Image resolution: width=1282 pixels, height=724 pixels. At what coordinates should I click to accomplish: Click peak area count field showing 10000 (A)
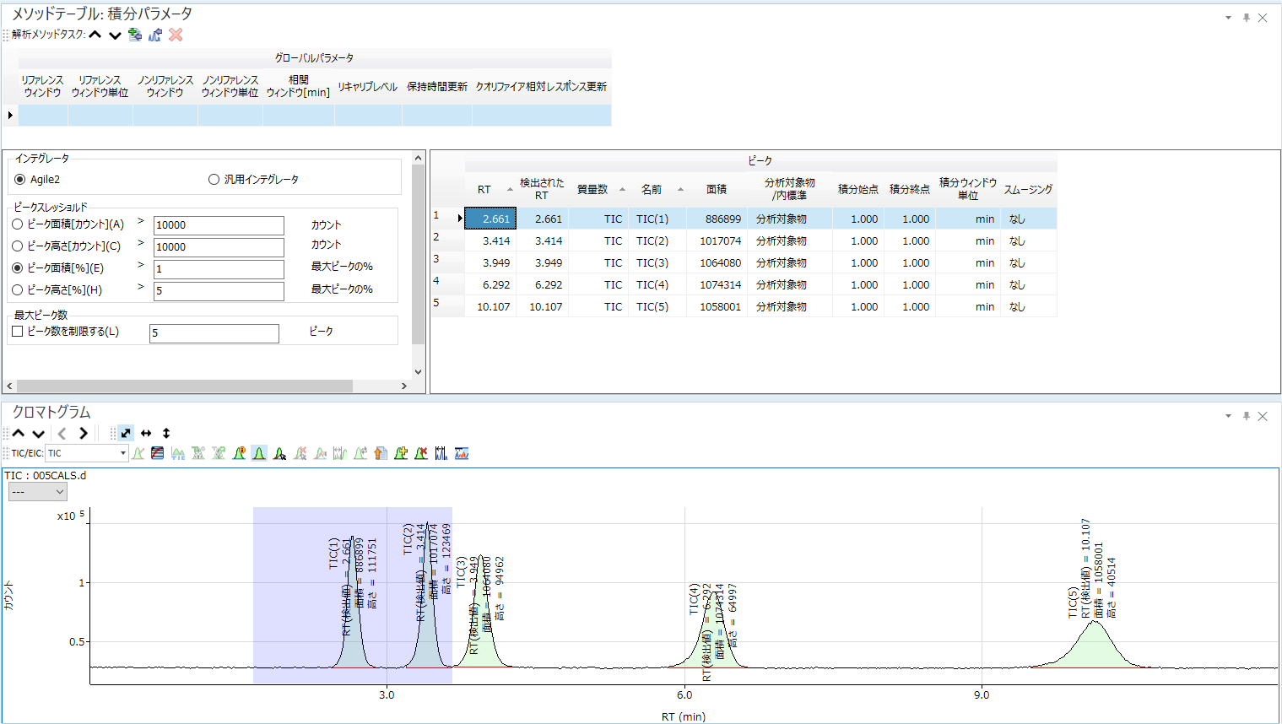click(219, 225)
